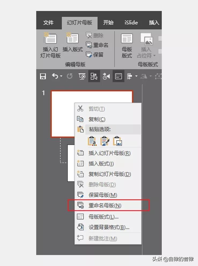Viewport: 198px width, 266px height.
Task: Open the 文件 tab
Action: click(x=48, y=23)
